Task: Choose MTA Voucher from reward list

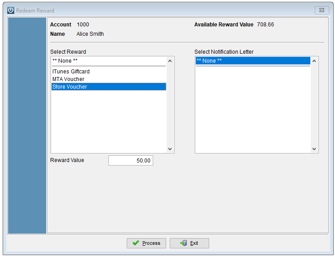Action: pos(109,79)
